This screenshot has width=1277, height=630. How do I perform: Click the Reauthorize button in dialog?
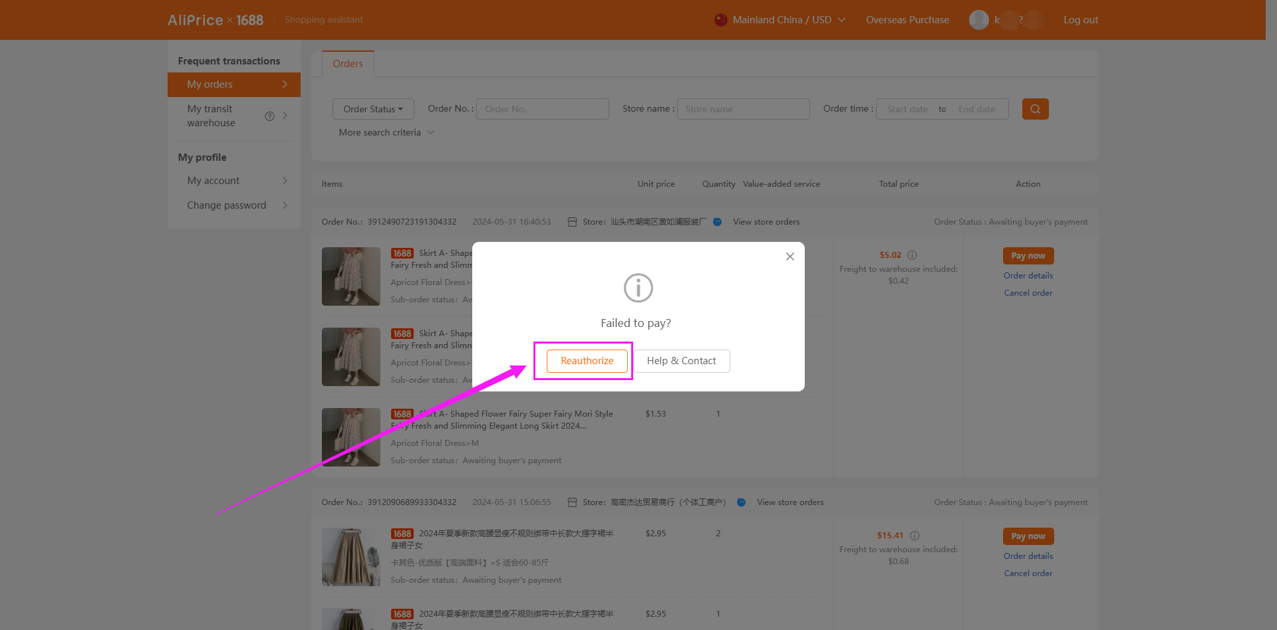pyautogui.click(x=587, y=361)
